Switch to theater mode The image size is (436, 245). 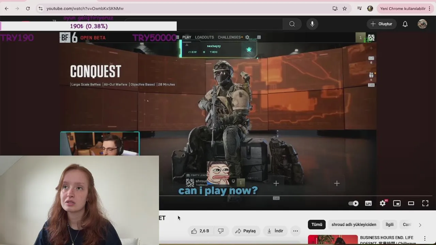click(x=411, y=203)
